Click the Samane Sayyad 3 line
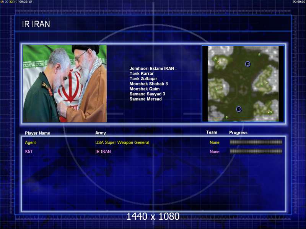This screenshot has height=229, width=306. coord(147,94)
